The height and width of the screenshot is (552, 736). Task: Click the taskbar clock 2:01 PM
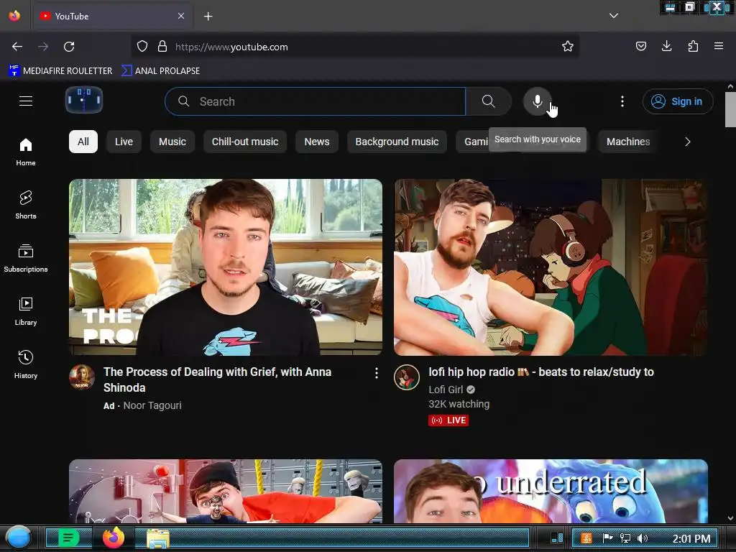coord(691,538)
